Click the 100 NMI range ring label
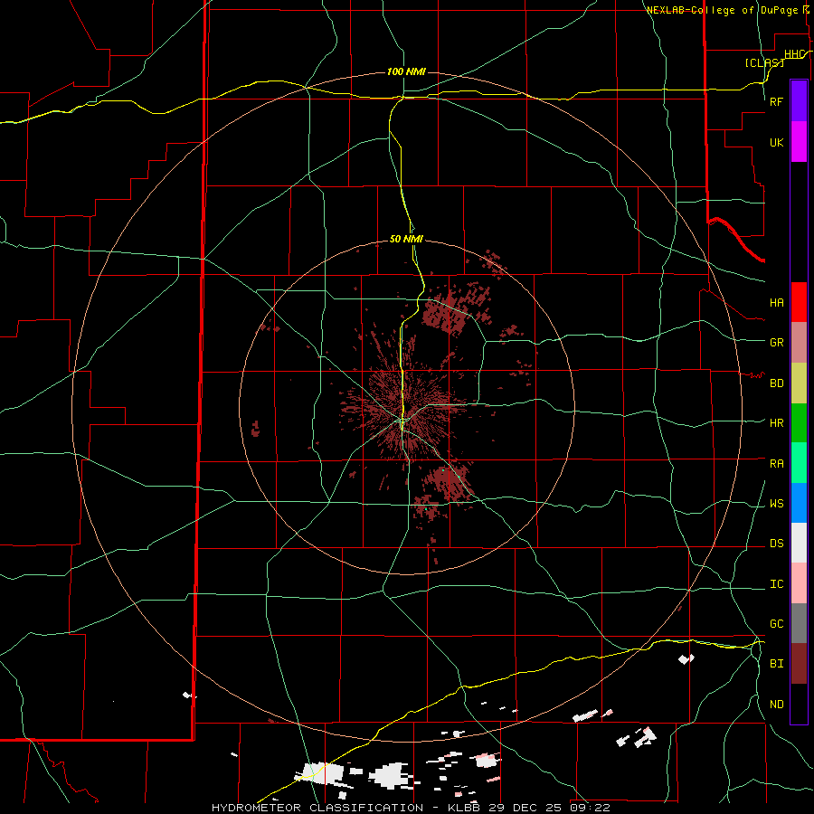The image size is (814, 814). pyautogui.click(x=406, y=71)
